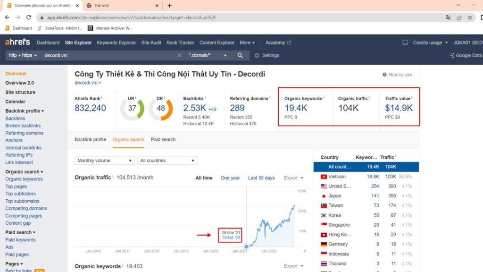The image size is (483, 272).
Task: Open Top subdomains report
Action: click(x=22, y=201)
